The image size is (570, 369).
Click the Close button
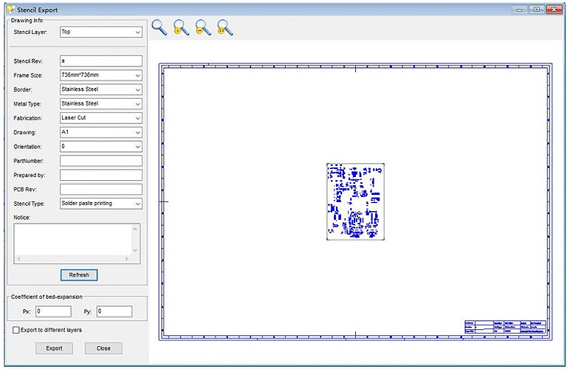click(x=103, y=348)
